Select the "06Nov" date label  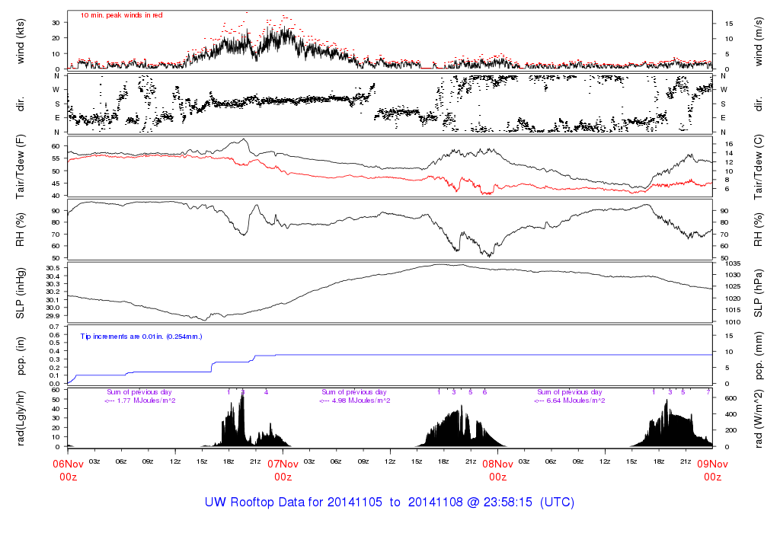(x=68, y=464)
